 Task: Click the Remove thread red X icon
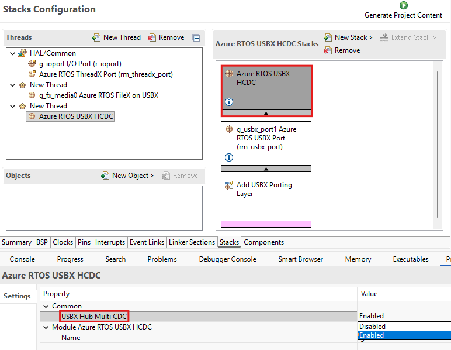point(151,37)
